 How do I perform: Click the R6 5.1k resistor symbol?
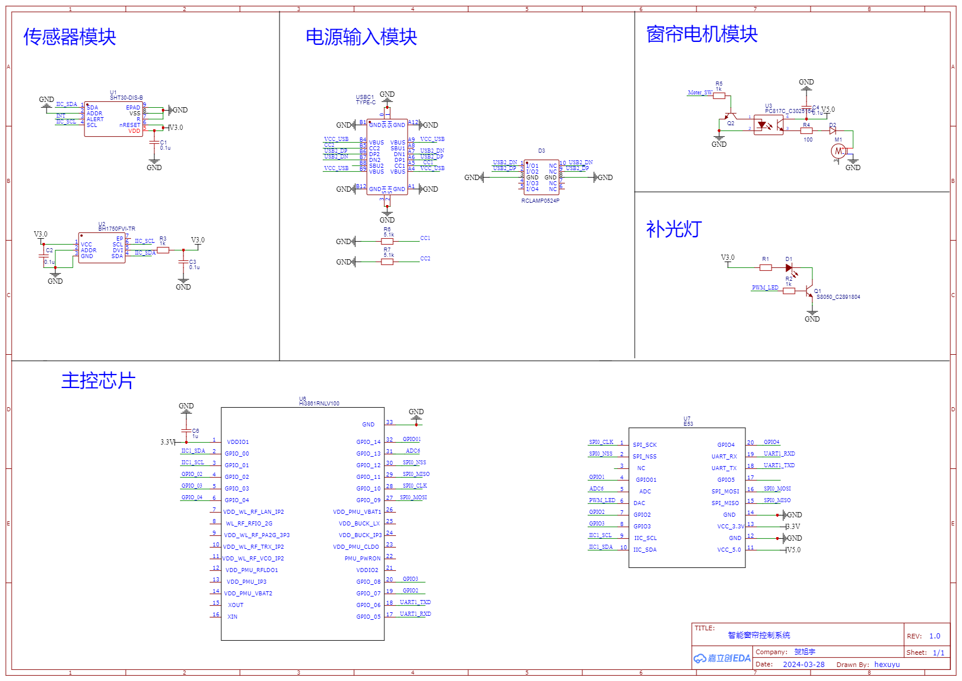click(x=387, y=241)
